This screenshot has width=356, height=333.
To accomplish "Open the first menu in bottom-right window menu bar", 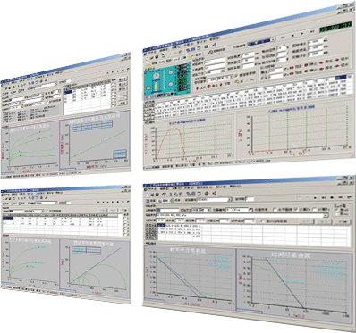I will (152, 189).
